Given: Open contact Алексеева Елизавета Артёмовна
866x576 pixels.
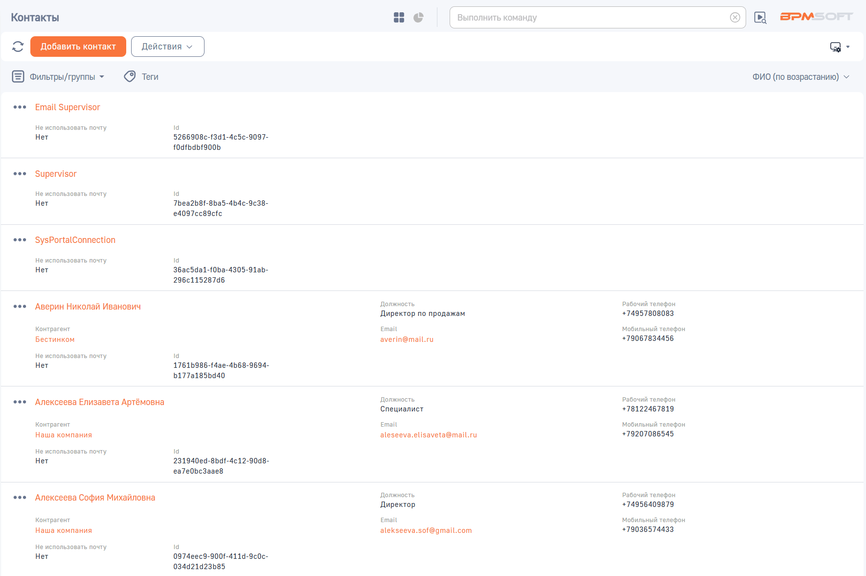Looking at the screenshot, I should (x=99, y=402).
